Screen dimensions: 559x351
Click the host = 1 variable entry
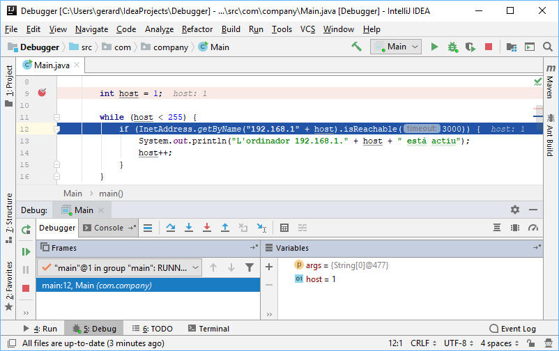tap(321, 279)
